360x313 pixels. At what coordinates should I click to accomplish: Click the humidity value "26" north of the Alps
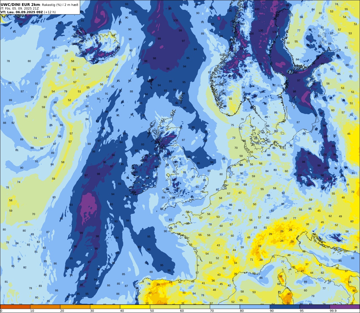[x=282, y=231]
